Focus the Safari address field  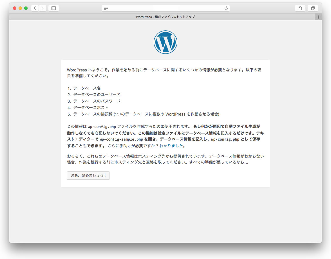pos(165,8)
